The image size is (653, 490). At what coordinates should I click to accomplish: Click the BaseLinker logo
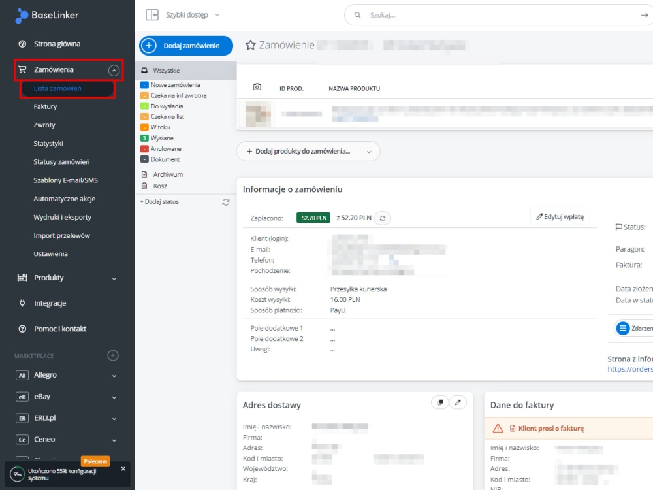tap(46, 16)
